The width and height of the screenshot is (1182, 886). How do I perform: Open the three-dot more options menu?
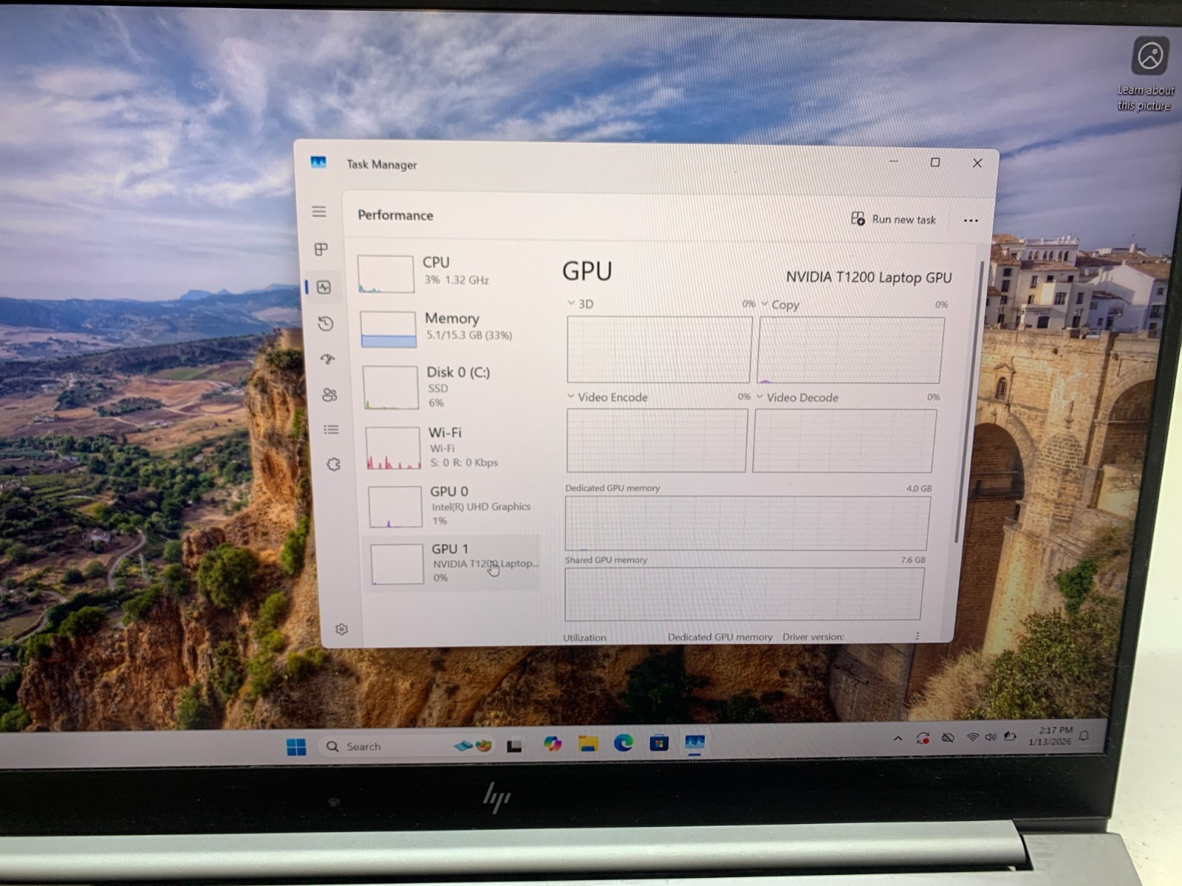tap(971, 220)
